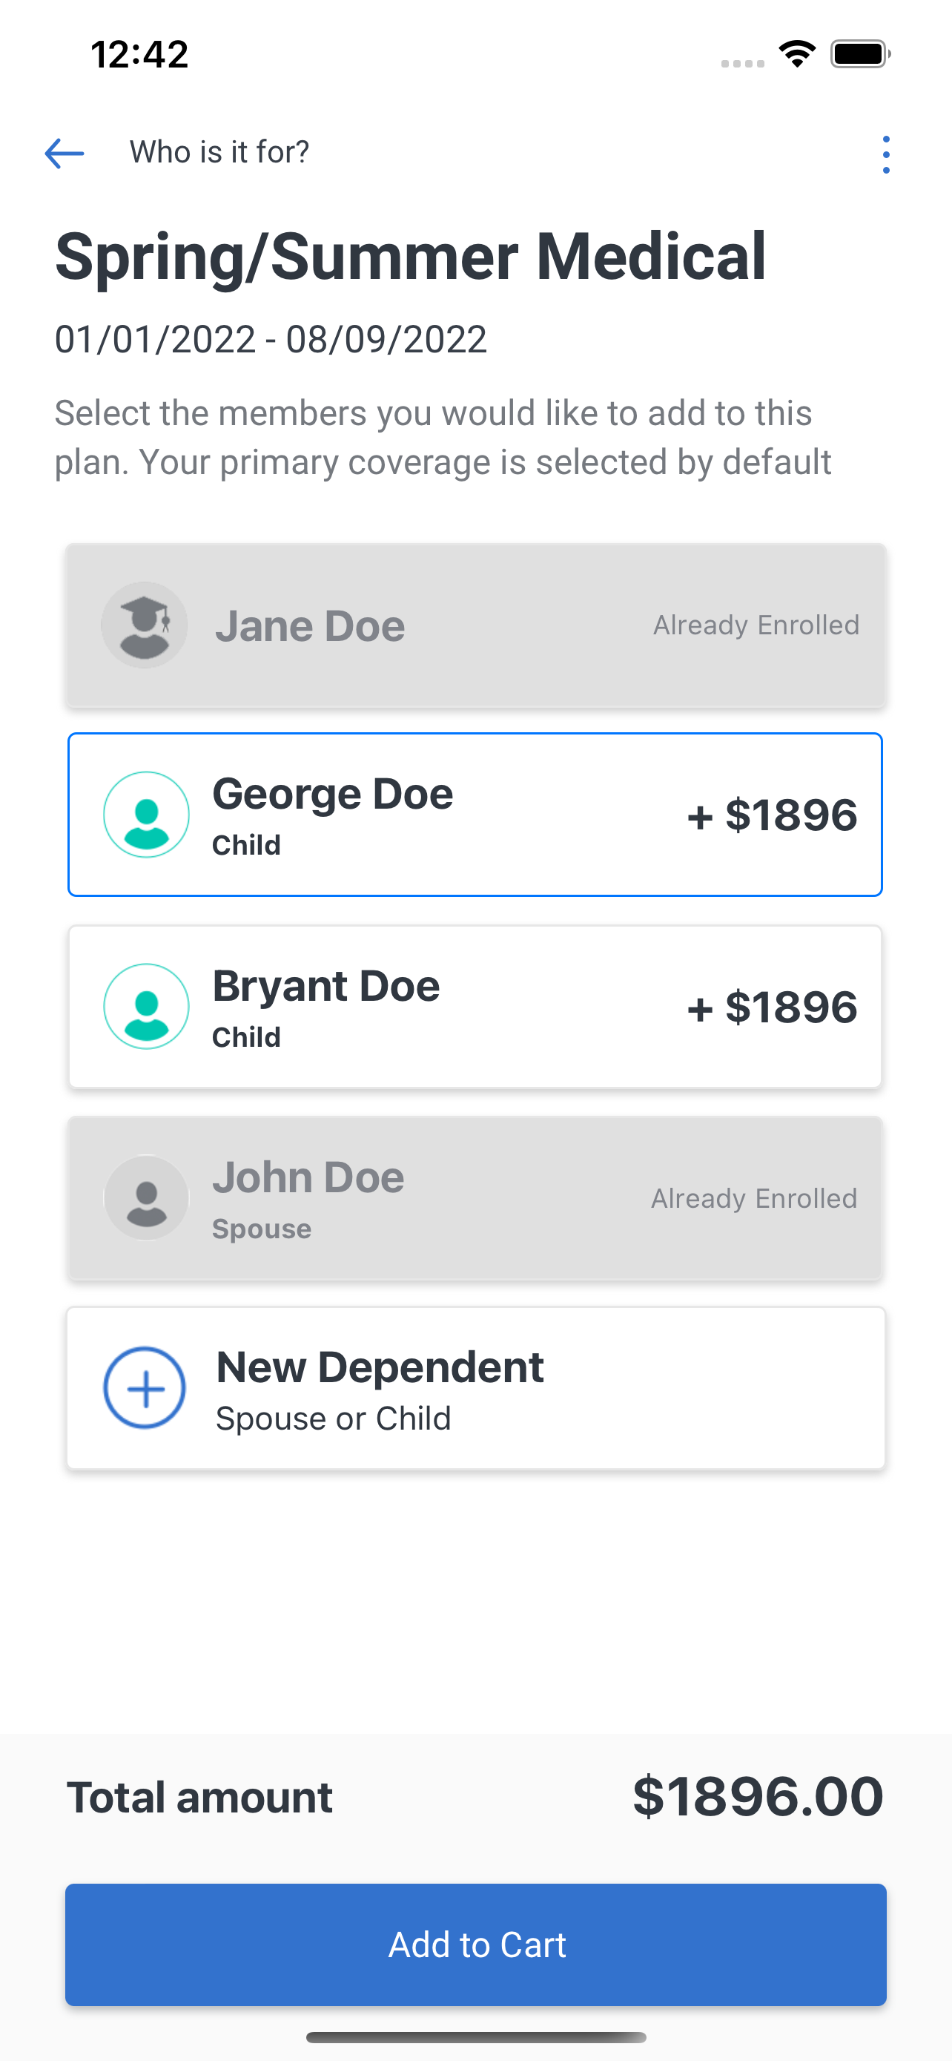Open the three-dot overflow menu
This screenshot has width=952, height=2061.
[886, 154]
